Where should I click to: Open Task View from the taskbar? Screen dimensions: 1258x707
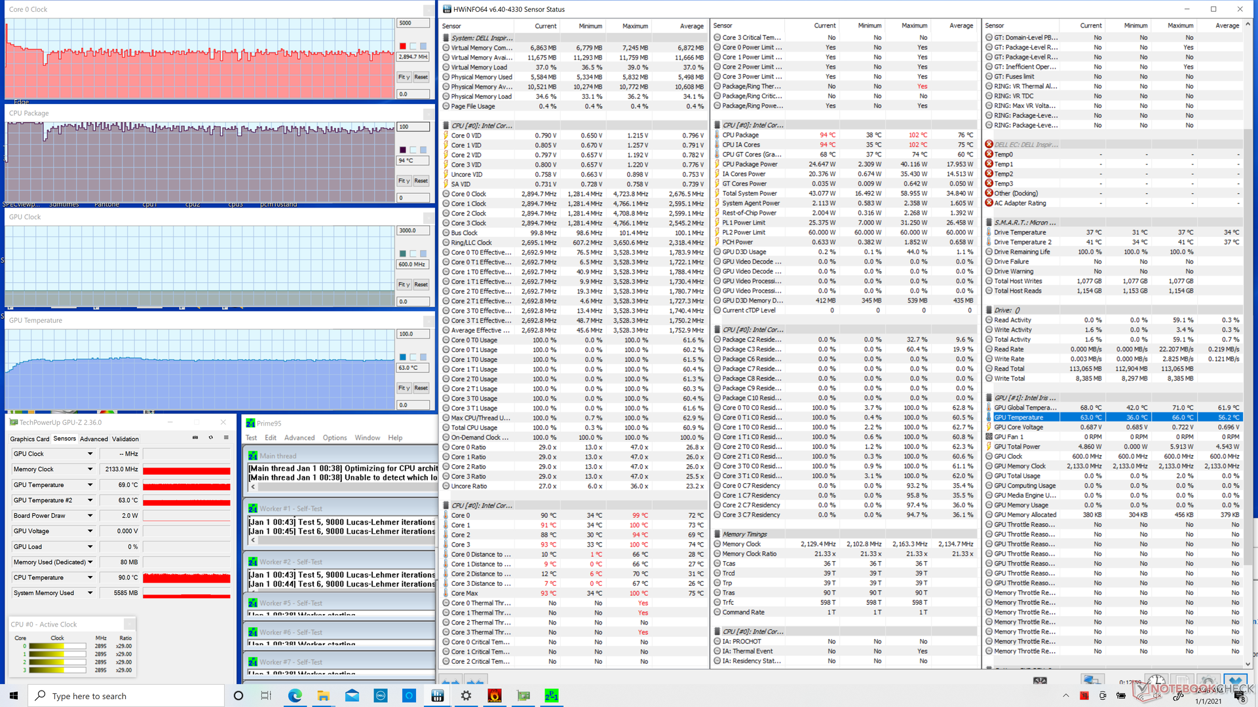tap(266, 696)
